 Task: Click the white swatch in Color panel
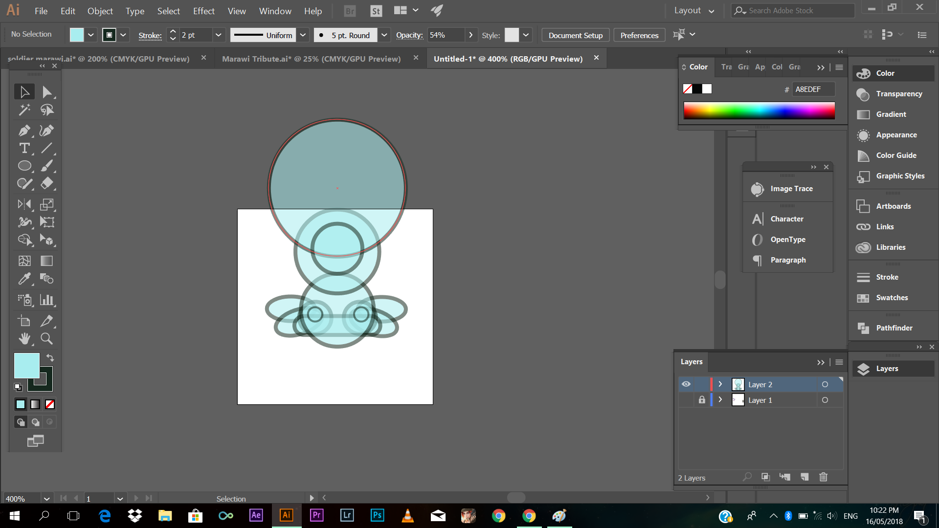pyautogui.click(x=707, y=89)
